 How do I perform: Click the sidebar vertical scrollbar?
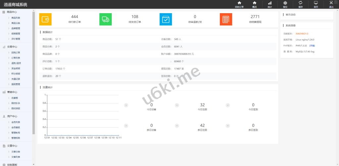[x=33, y=72]
